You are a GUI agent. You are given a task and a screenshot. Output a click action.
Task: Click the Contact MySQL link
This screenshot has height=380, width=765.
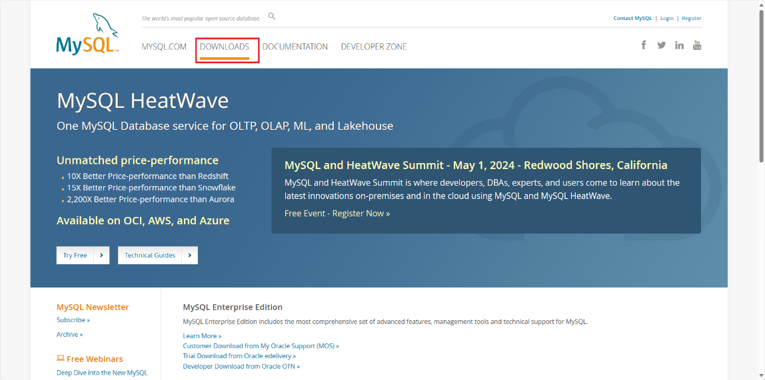(632, 18)
